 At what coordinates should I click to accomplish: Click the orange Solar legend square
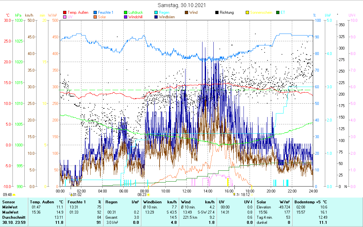95,17
